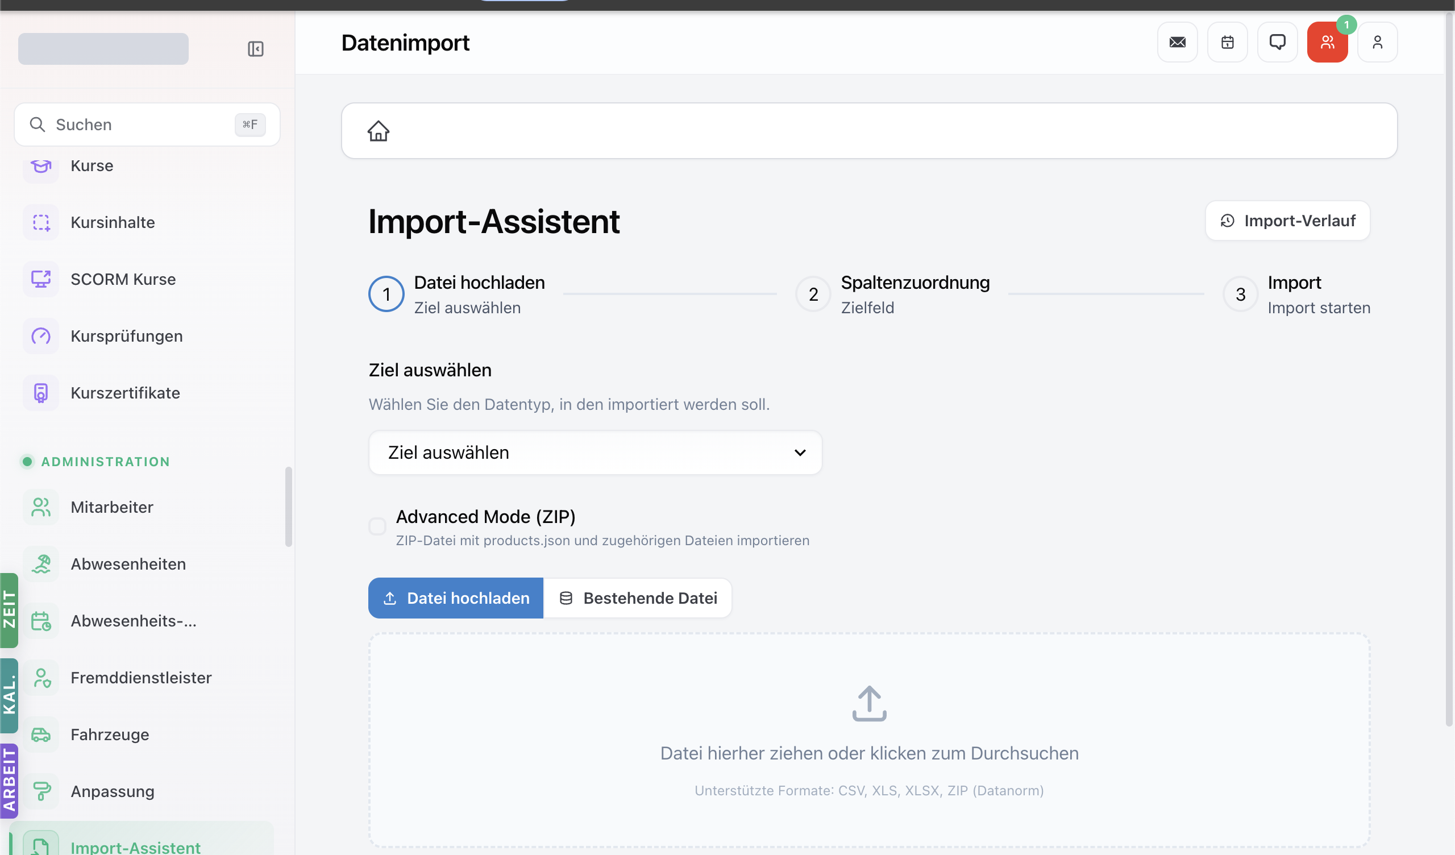Click the upload arrow in drop zone
Screen dimensions: 1455x855
(869, 704)
